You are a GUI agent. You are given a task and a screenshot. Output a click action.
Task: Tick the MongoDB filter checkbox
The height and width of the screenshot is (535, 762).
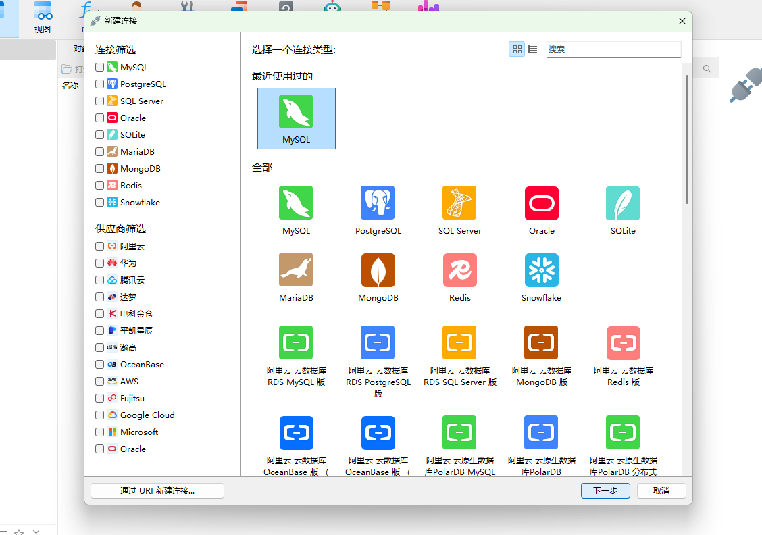99,168
